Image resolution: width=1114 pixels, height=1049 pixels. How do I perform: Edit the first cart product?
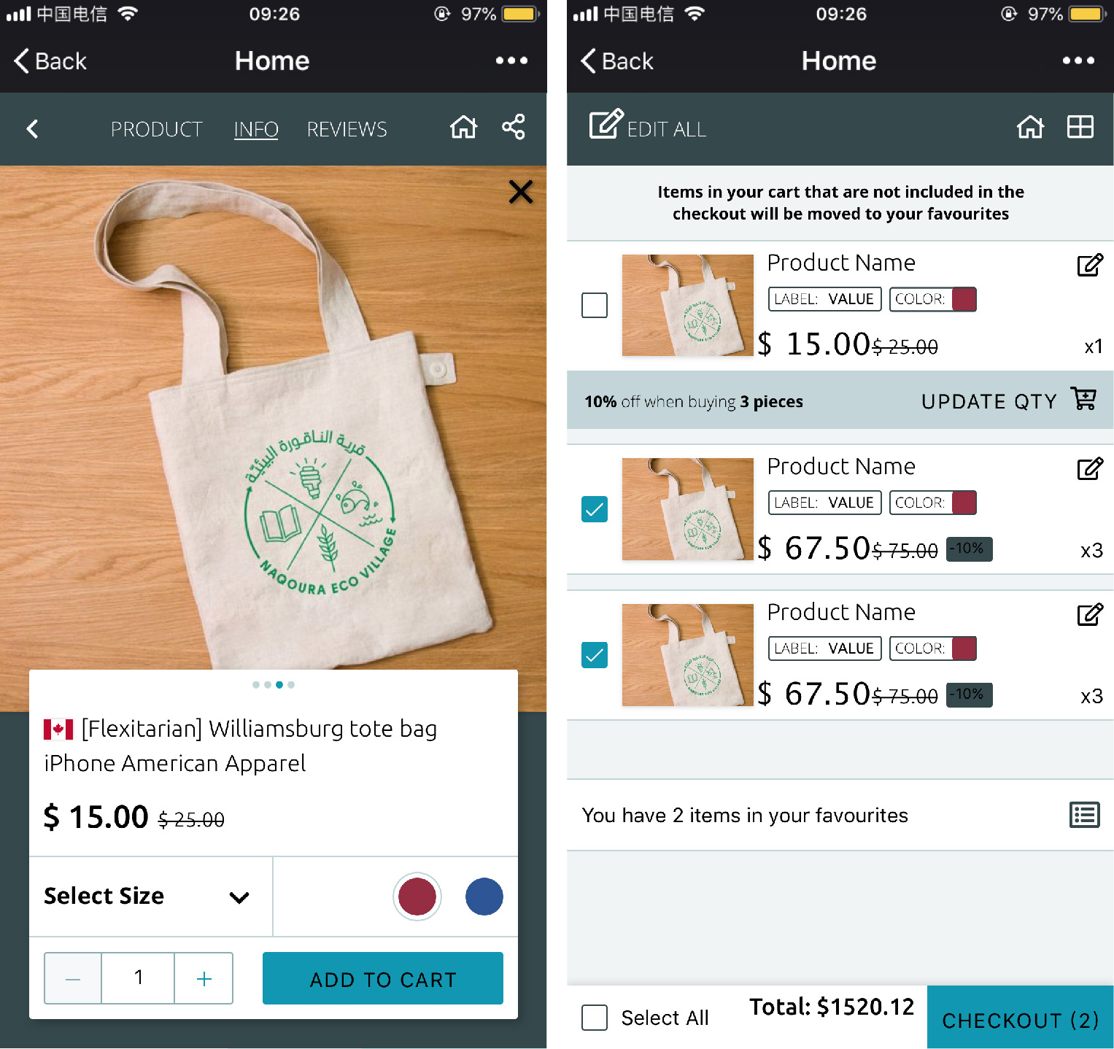1090,265
